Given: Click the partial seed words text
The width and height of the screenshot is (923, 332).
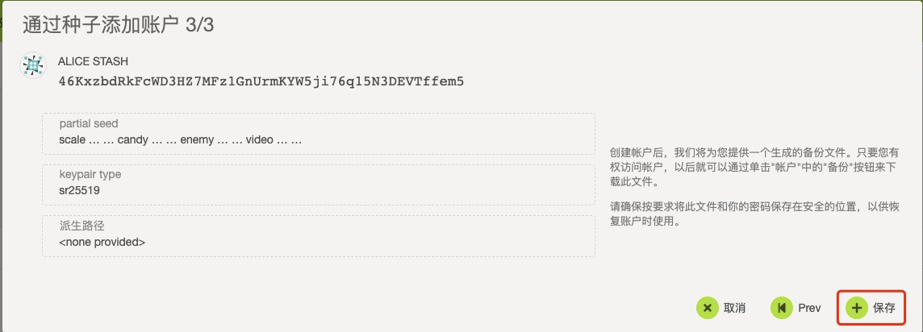Looking at the screenshot, I should (x=181, y=139).
